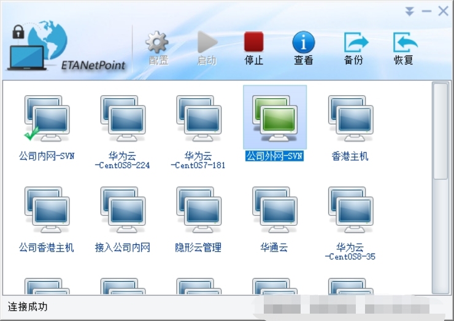Expand the double-chevron dropdown in title bar
The width and height of the screenshot is (454, 321).
click(x=410, y=12)
